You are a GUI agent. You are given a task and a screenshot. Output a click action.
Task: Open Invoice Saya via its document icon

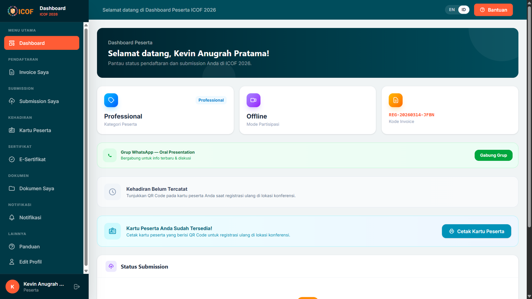pyautogui.click(x=12, y=72)
